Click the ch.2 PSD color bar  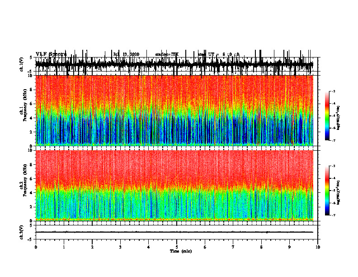pos(327,191)
